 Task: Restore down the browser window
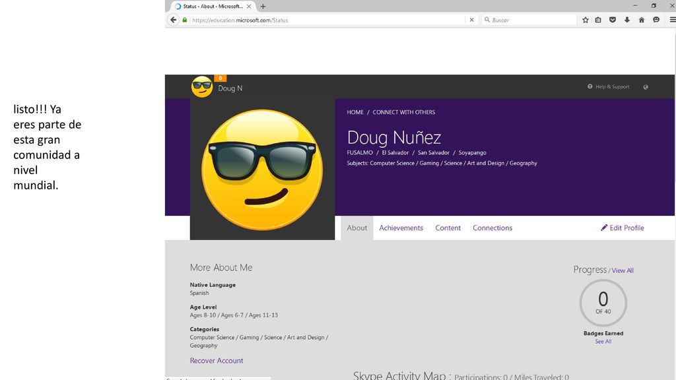pyautogui.click(x=654, y=5)
